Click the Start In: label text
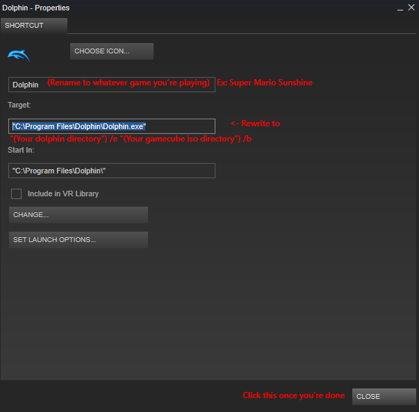 (x=21, y=150)
